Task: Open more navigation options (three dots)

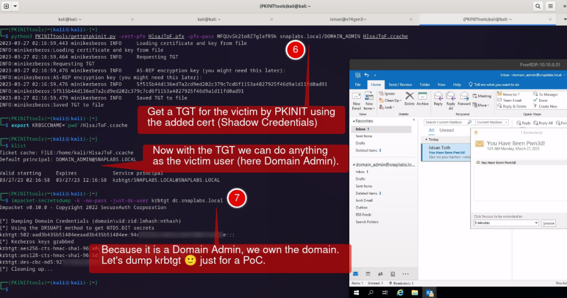Action: 405,274
